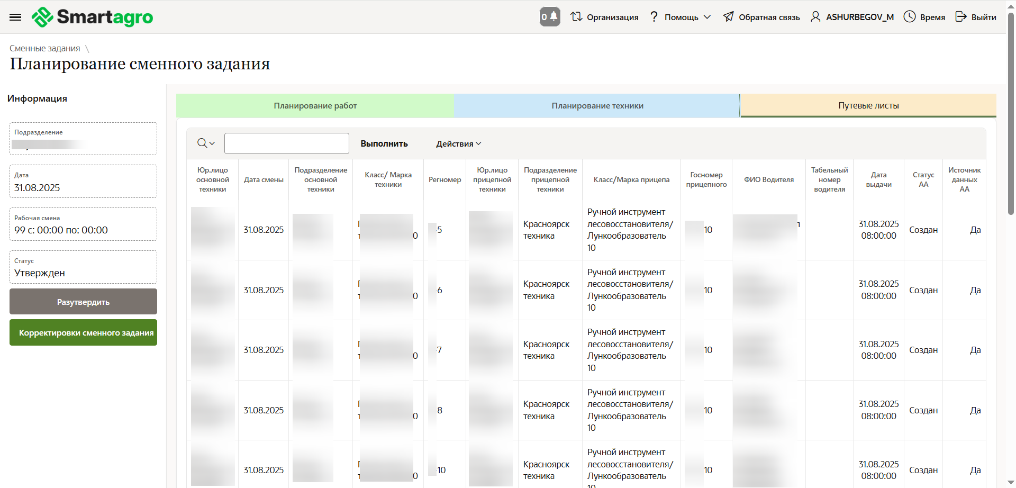Image resolution: width=1016 pixels, height=488 pixels.
Task: Click the Выполнить search button
Action: point(384,144)
